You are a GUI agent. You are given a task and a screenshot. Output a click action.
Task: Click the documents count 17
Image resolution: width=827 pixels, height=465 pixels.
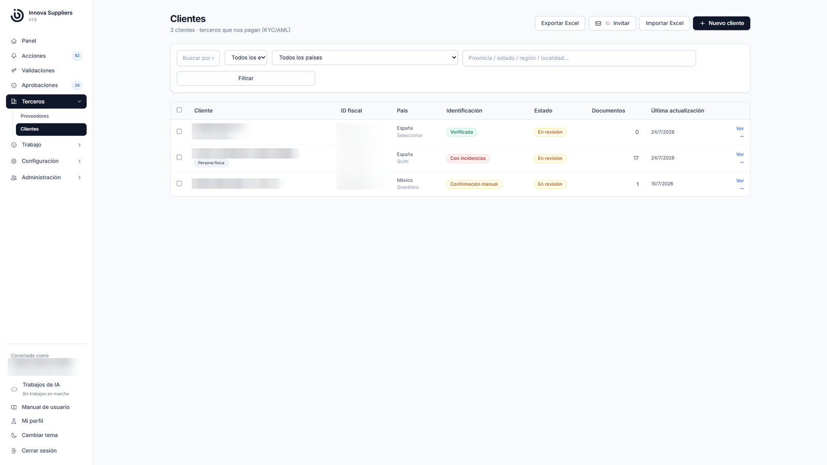pos(636,158)
